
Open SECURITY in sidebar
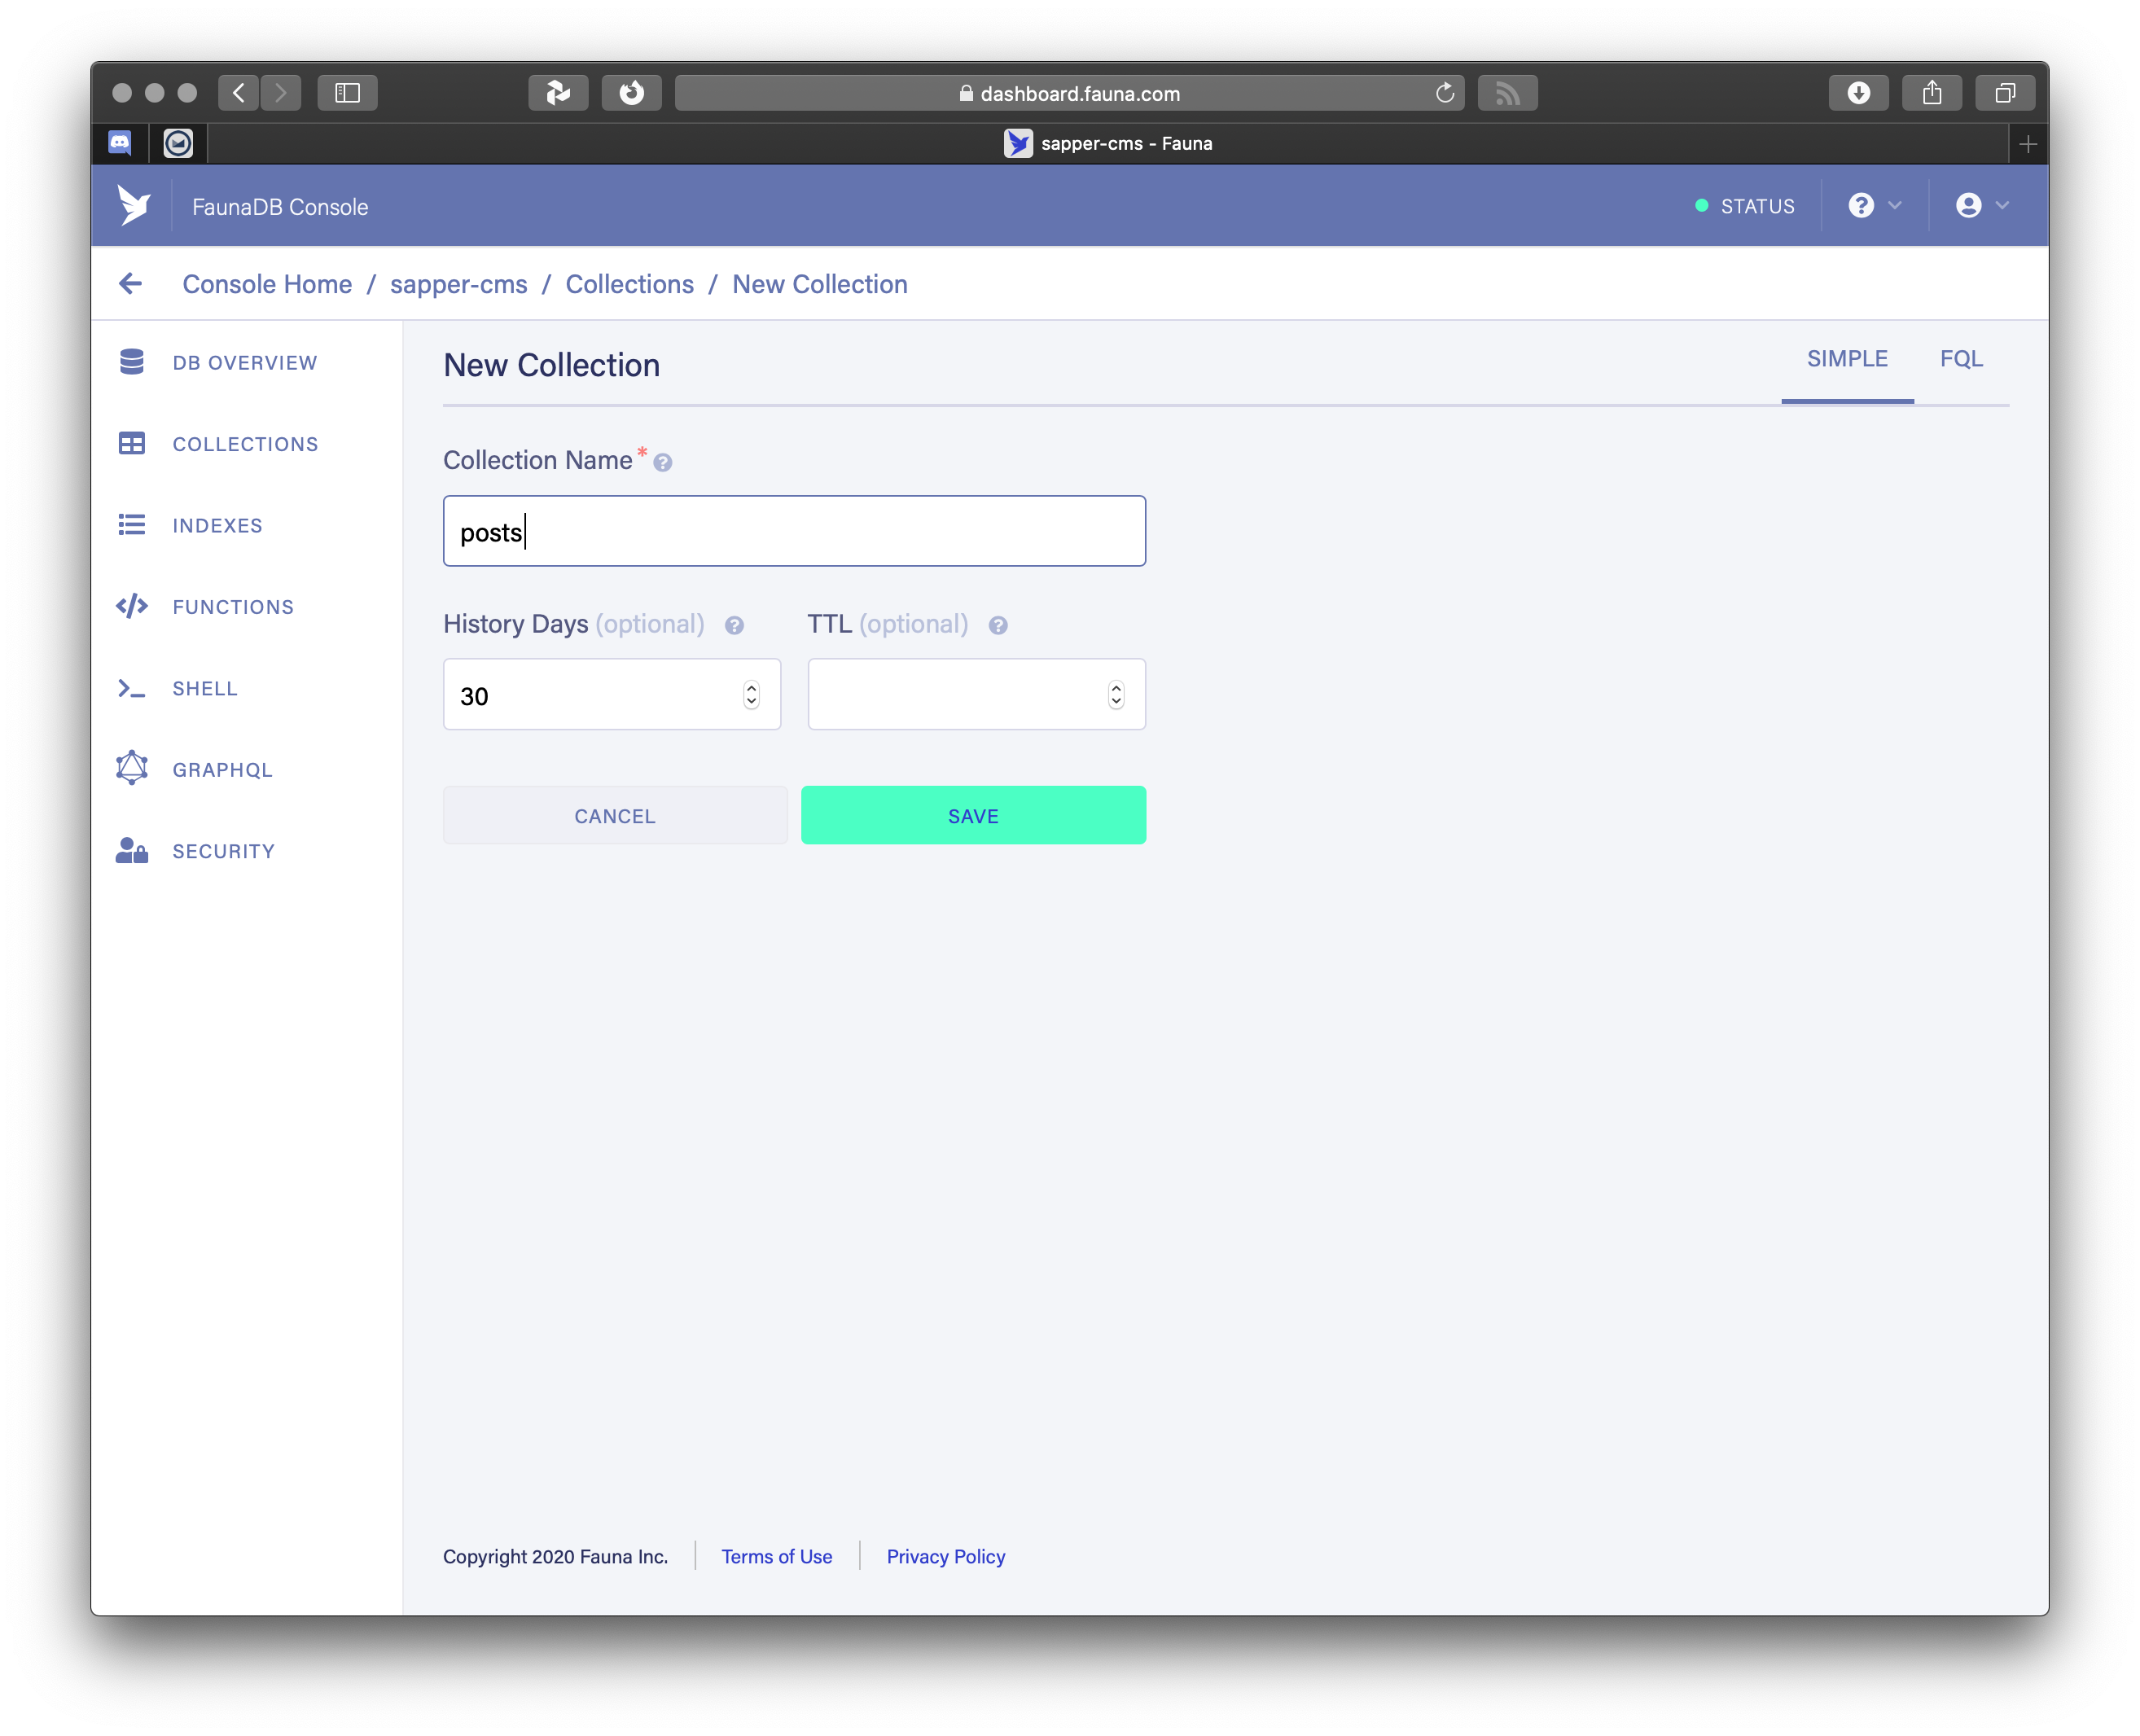223,852
